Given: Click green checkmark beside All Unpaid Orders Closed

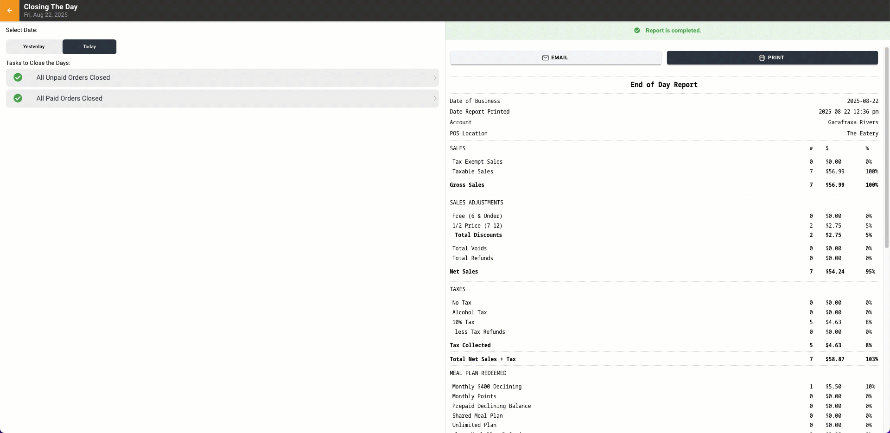Looking at the screenshot, I should pos(18,77).
